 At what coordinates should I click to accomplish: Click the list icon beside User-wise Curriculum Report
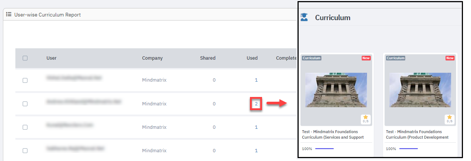coord(9,15)
